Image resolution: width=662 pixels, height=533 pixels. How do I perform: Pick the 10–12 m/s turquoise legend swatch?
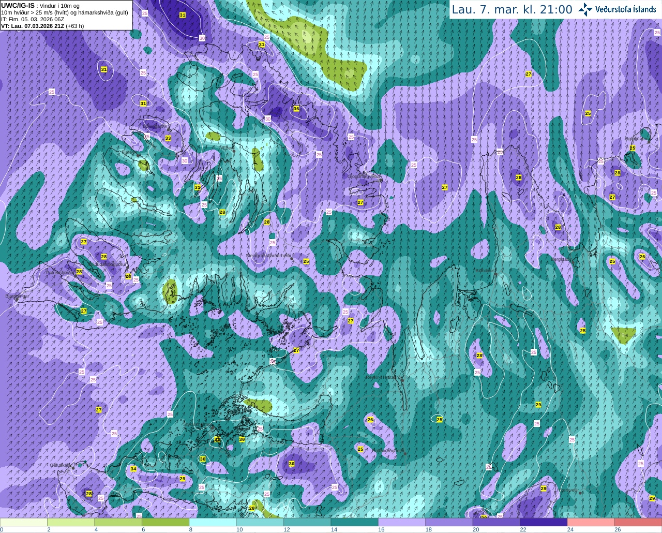click(260, 522)
